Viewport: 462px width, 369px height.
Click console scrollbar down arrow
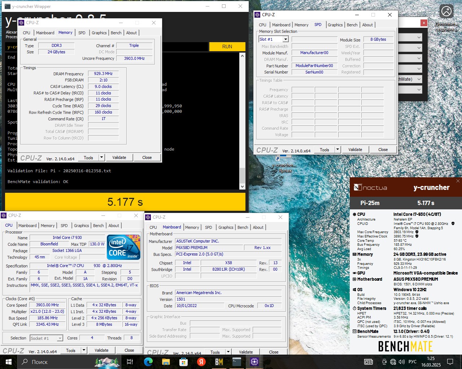242,187
